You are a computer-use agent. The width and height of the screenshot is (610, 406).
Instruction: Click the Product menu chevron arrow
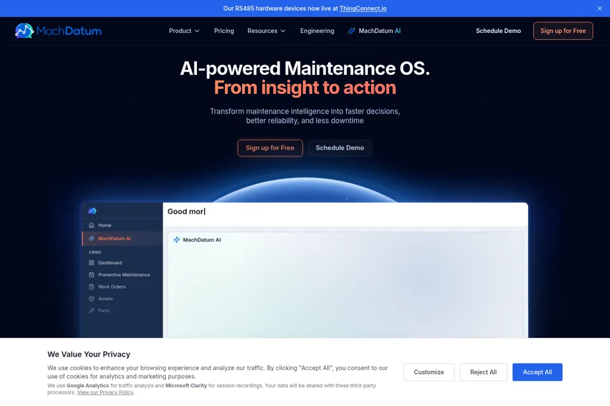(197, 31)
